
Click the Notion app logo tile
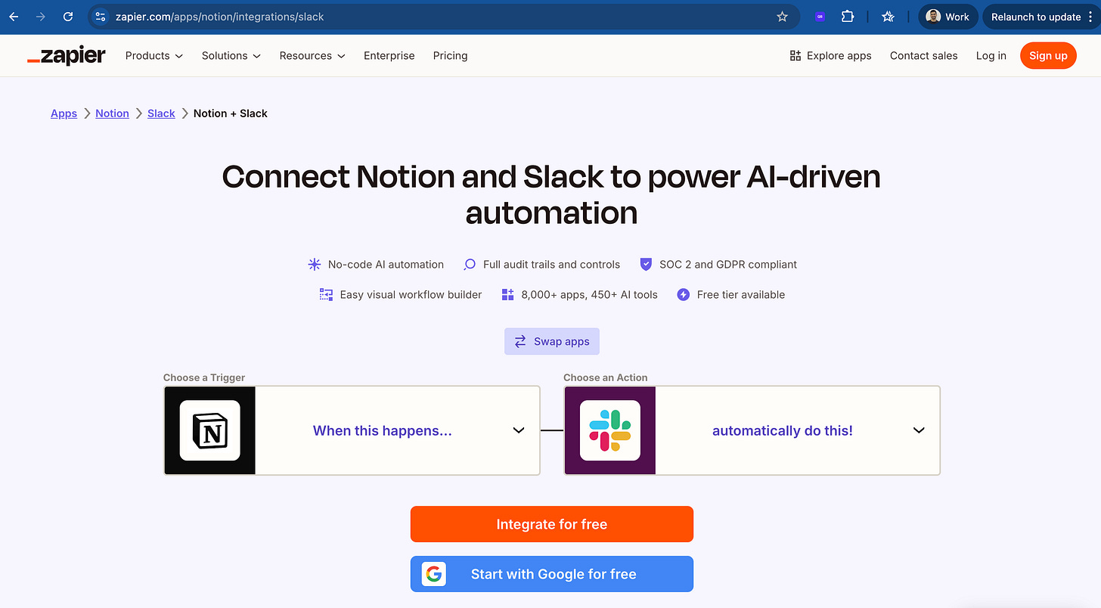click(x=209, y=430)
